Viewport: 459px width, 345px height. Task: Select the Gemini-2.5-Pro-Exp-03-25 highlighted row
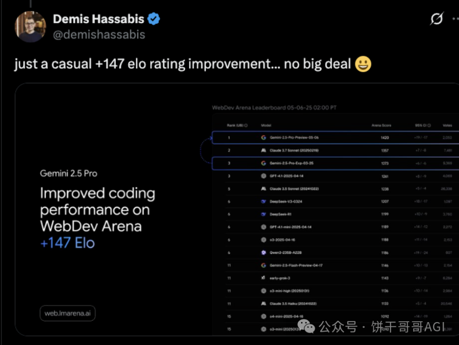coord(335,163)
